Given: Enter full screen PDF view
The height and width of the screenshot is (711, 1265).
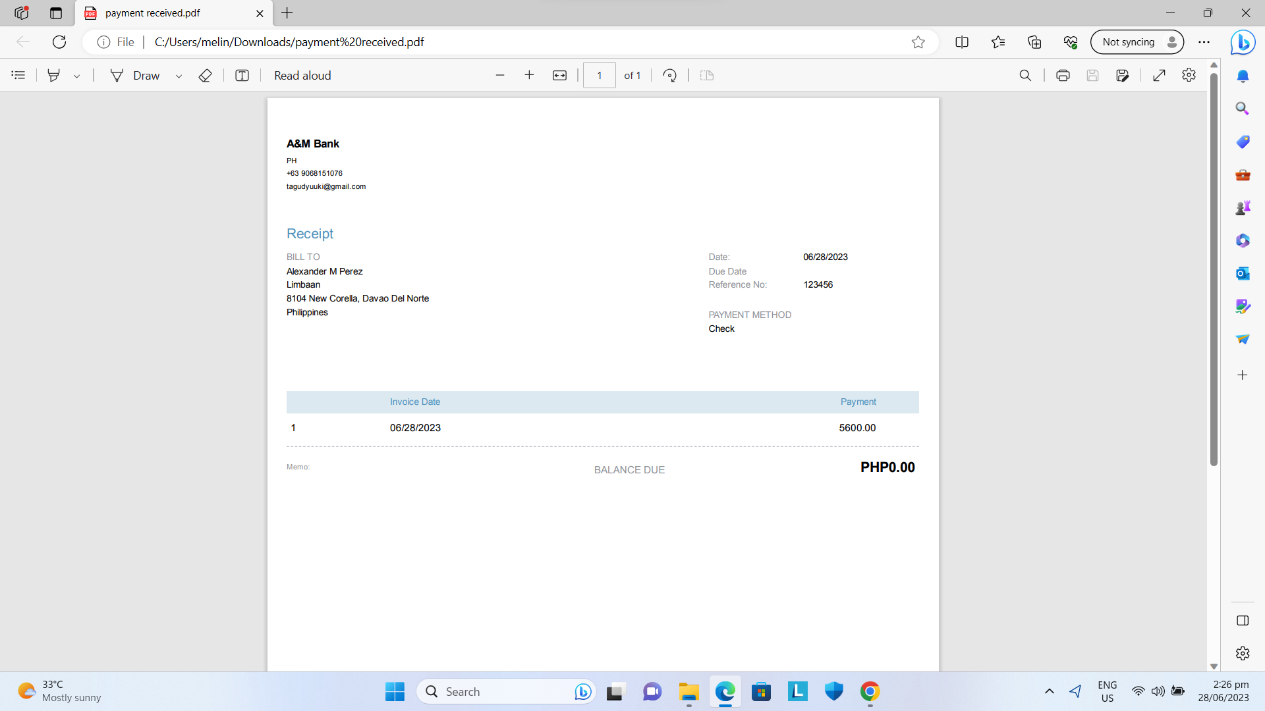Looking at the screenshot, I should (x=1159, y=75).
